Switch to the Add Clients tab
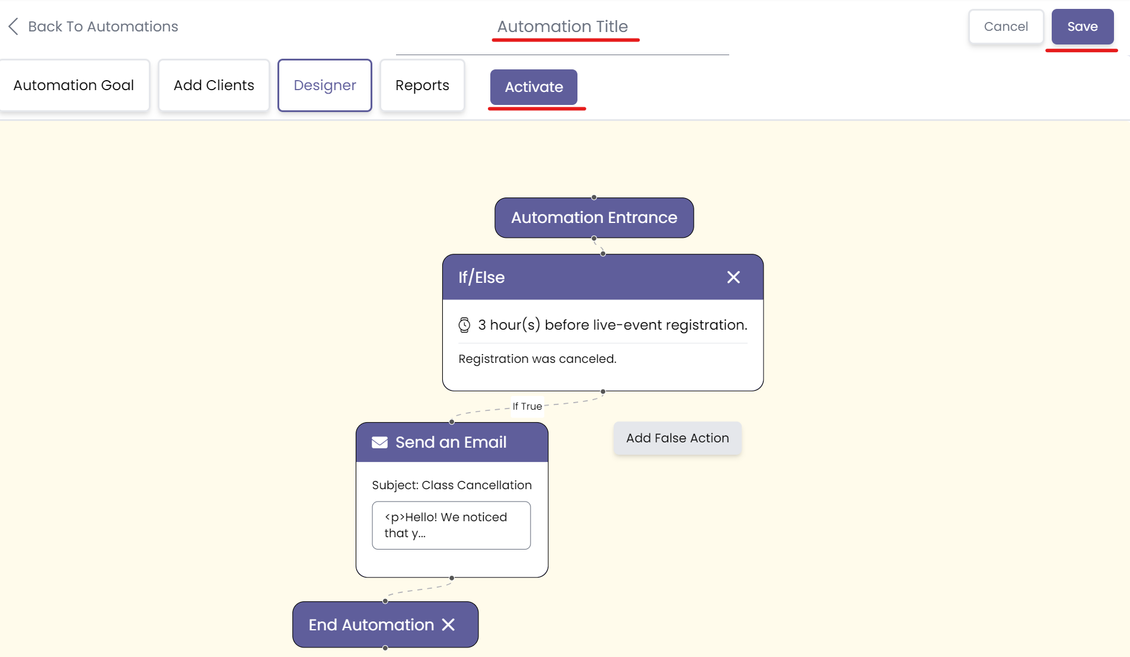 [213, 85]
